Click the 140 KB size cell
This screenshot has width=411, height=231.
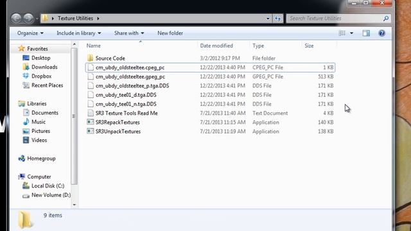point(326,123)
